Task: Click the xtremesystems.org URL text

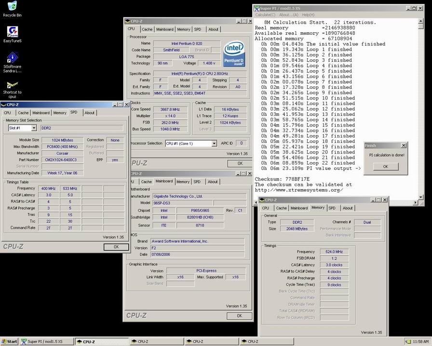Action: [x=299, y=190]
